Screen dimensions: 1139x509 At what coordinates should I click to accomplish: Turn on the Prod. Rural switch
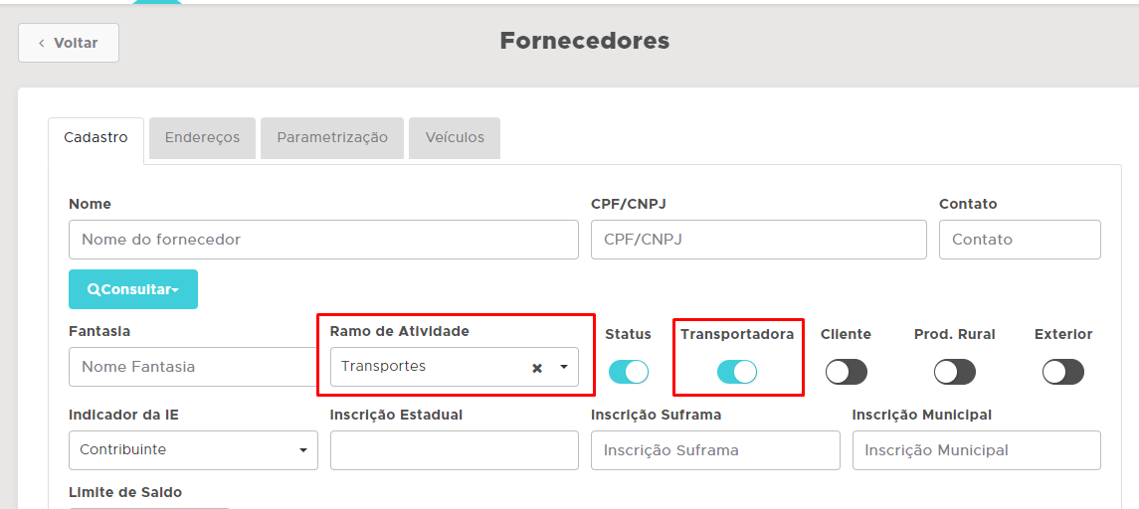coord(954,372)
